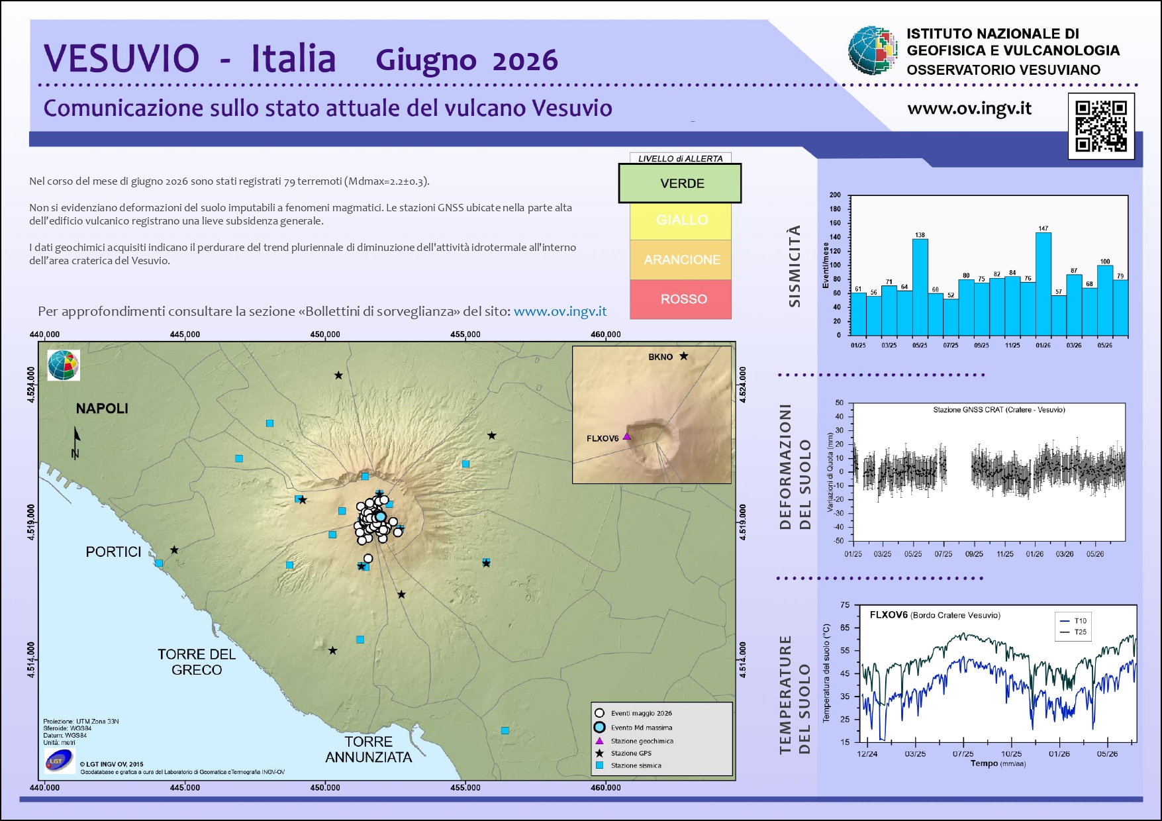Open the www.ov.ingv.it address in the header
The image size is (1162, 821).
969,109
